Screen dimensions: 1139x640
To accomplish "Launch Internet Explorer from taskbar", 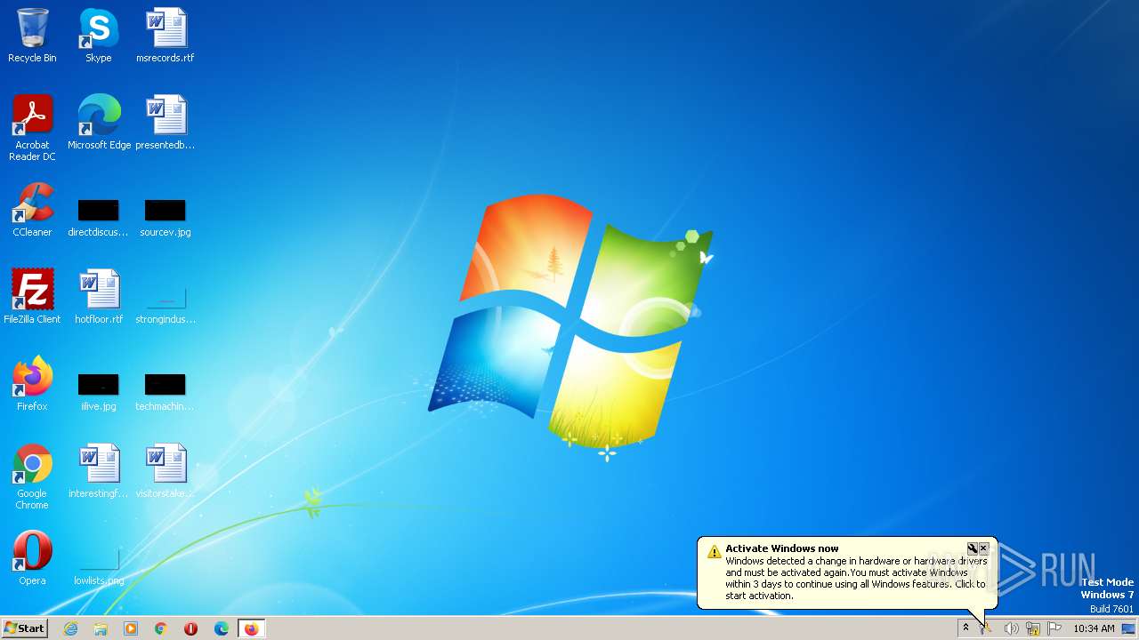I will [x=70, y=628].
